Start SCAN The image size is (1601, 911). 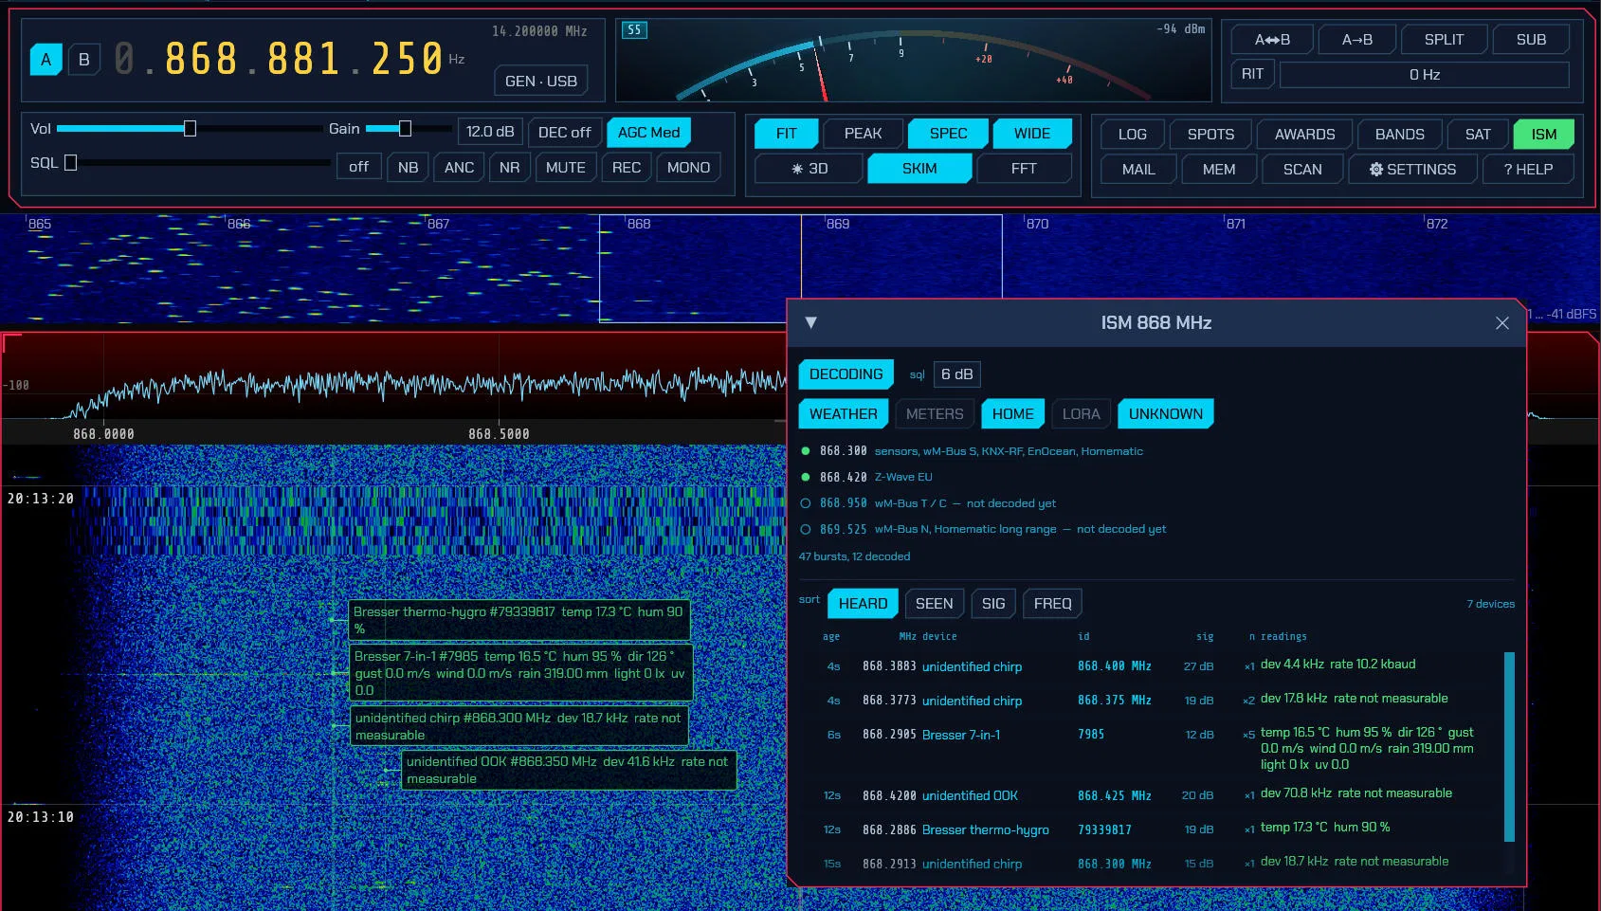[x=1302, y=170]
